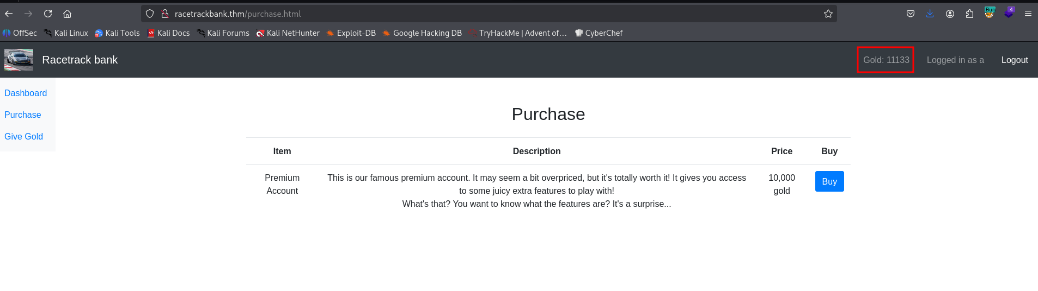Image resolution: width=1038 pixels, height=291 pixels.
Task: Open the Burp extension icon
Action: click(x=989, y=13)
